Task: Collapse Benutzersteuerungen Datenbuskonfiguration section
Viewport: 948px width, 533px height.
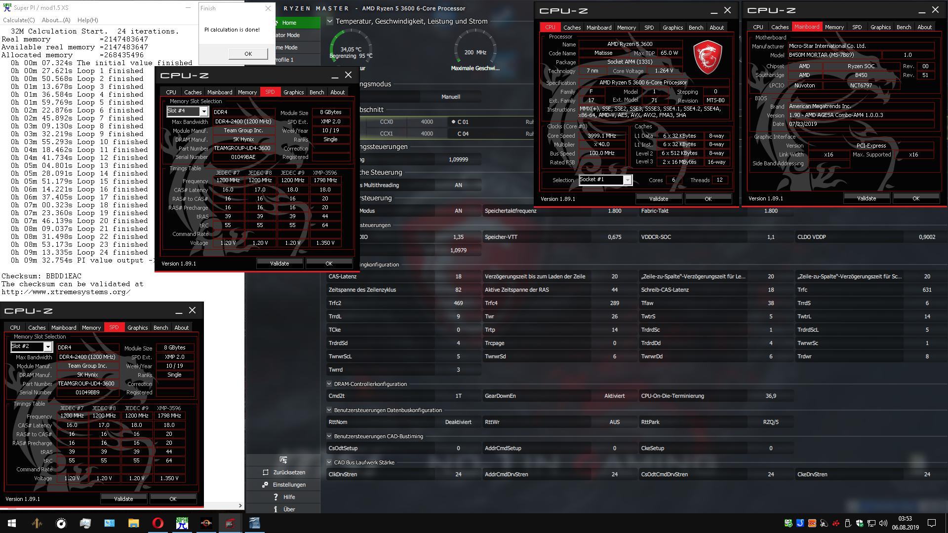Action: [329, 410]
